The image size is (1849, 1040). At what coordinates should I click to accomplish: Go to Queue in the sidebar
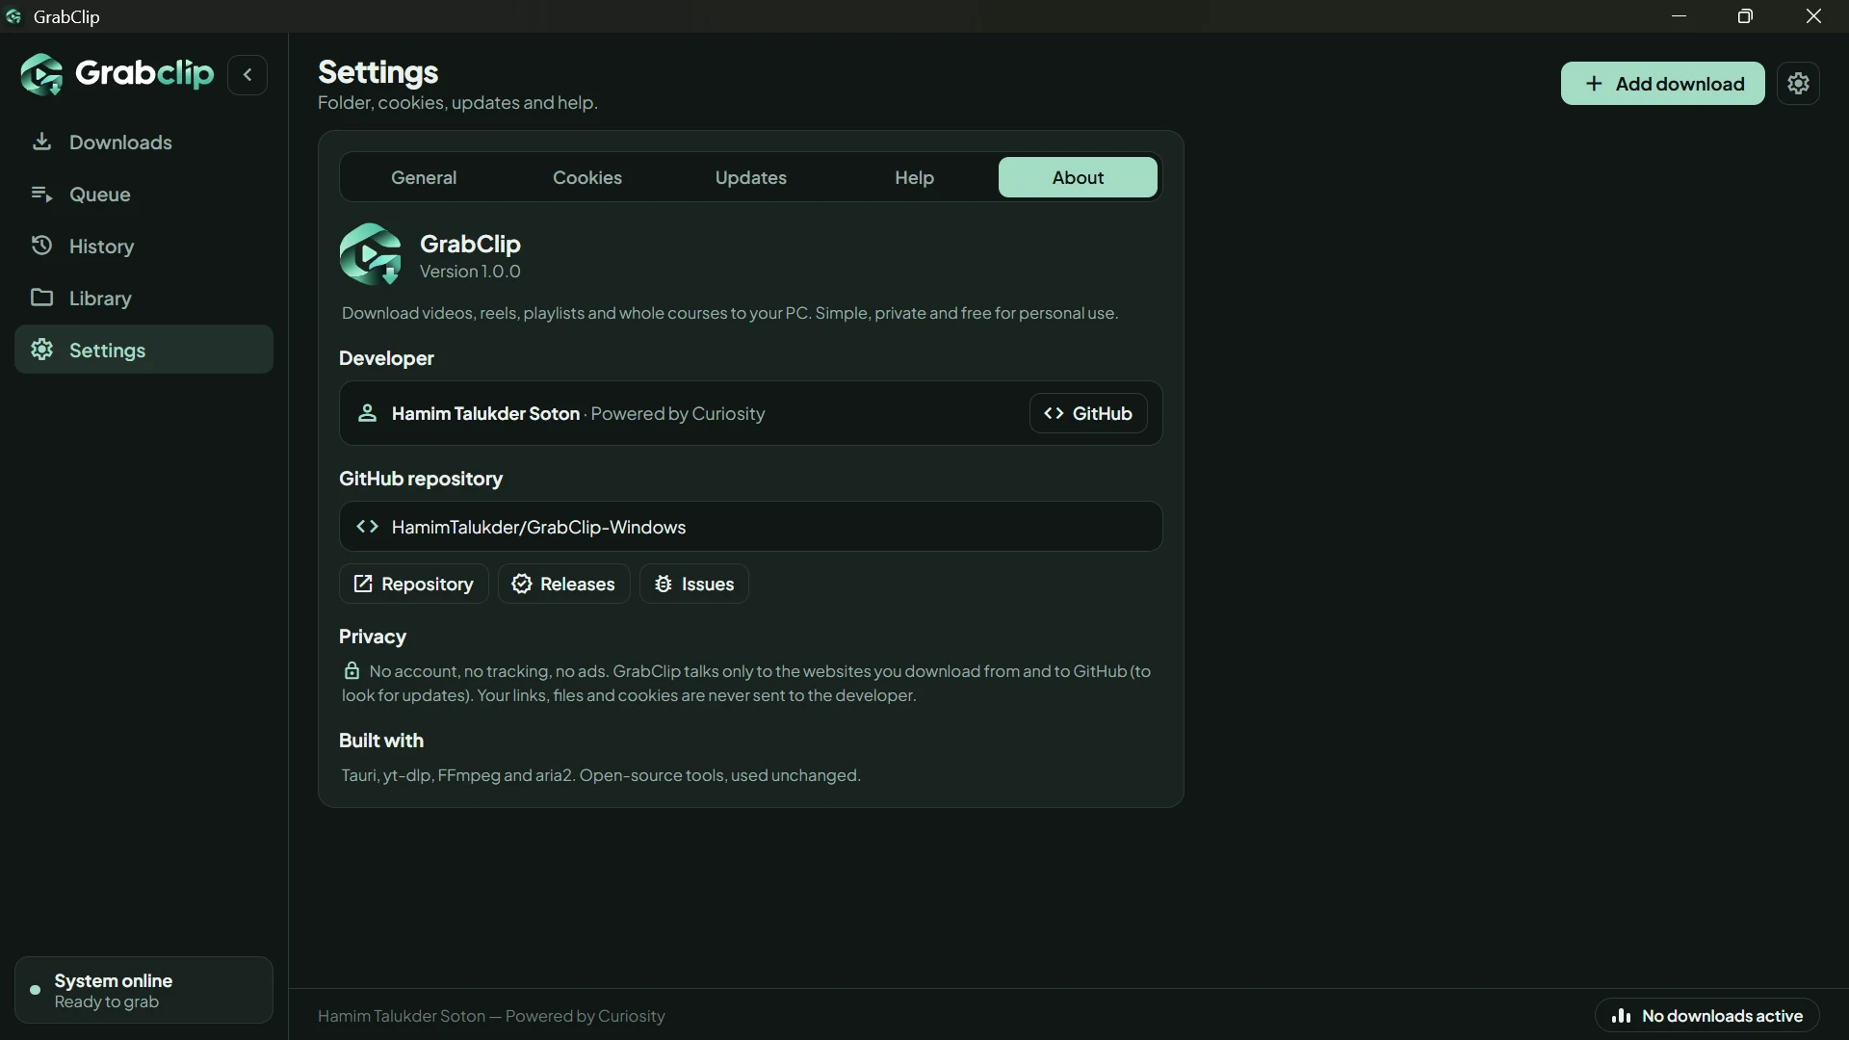143,195
